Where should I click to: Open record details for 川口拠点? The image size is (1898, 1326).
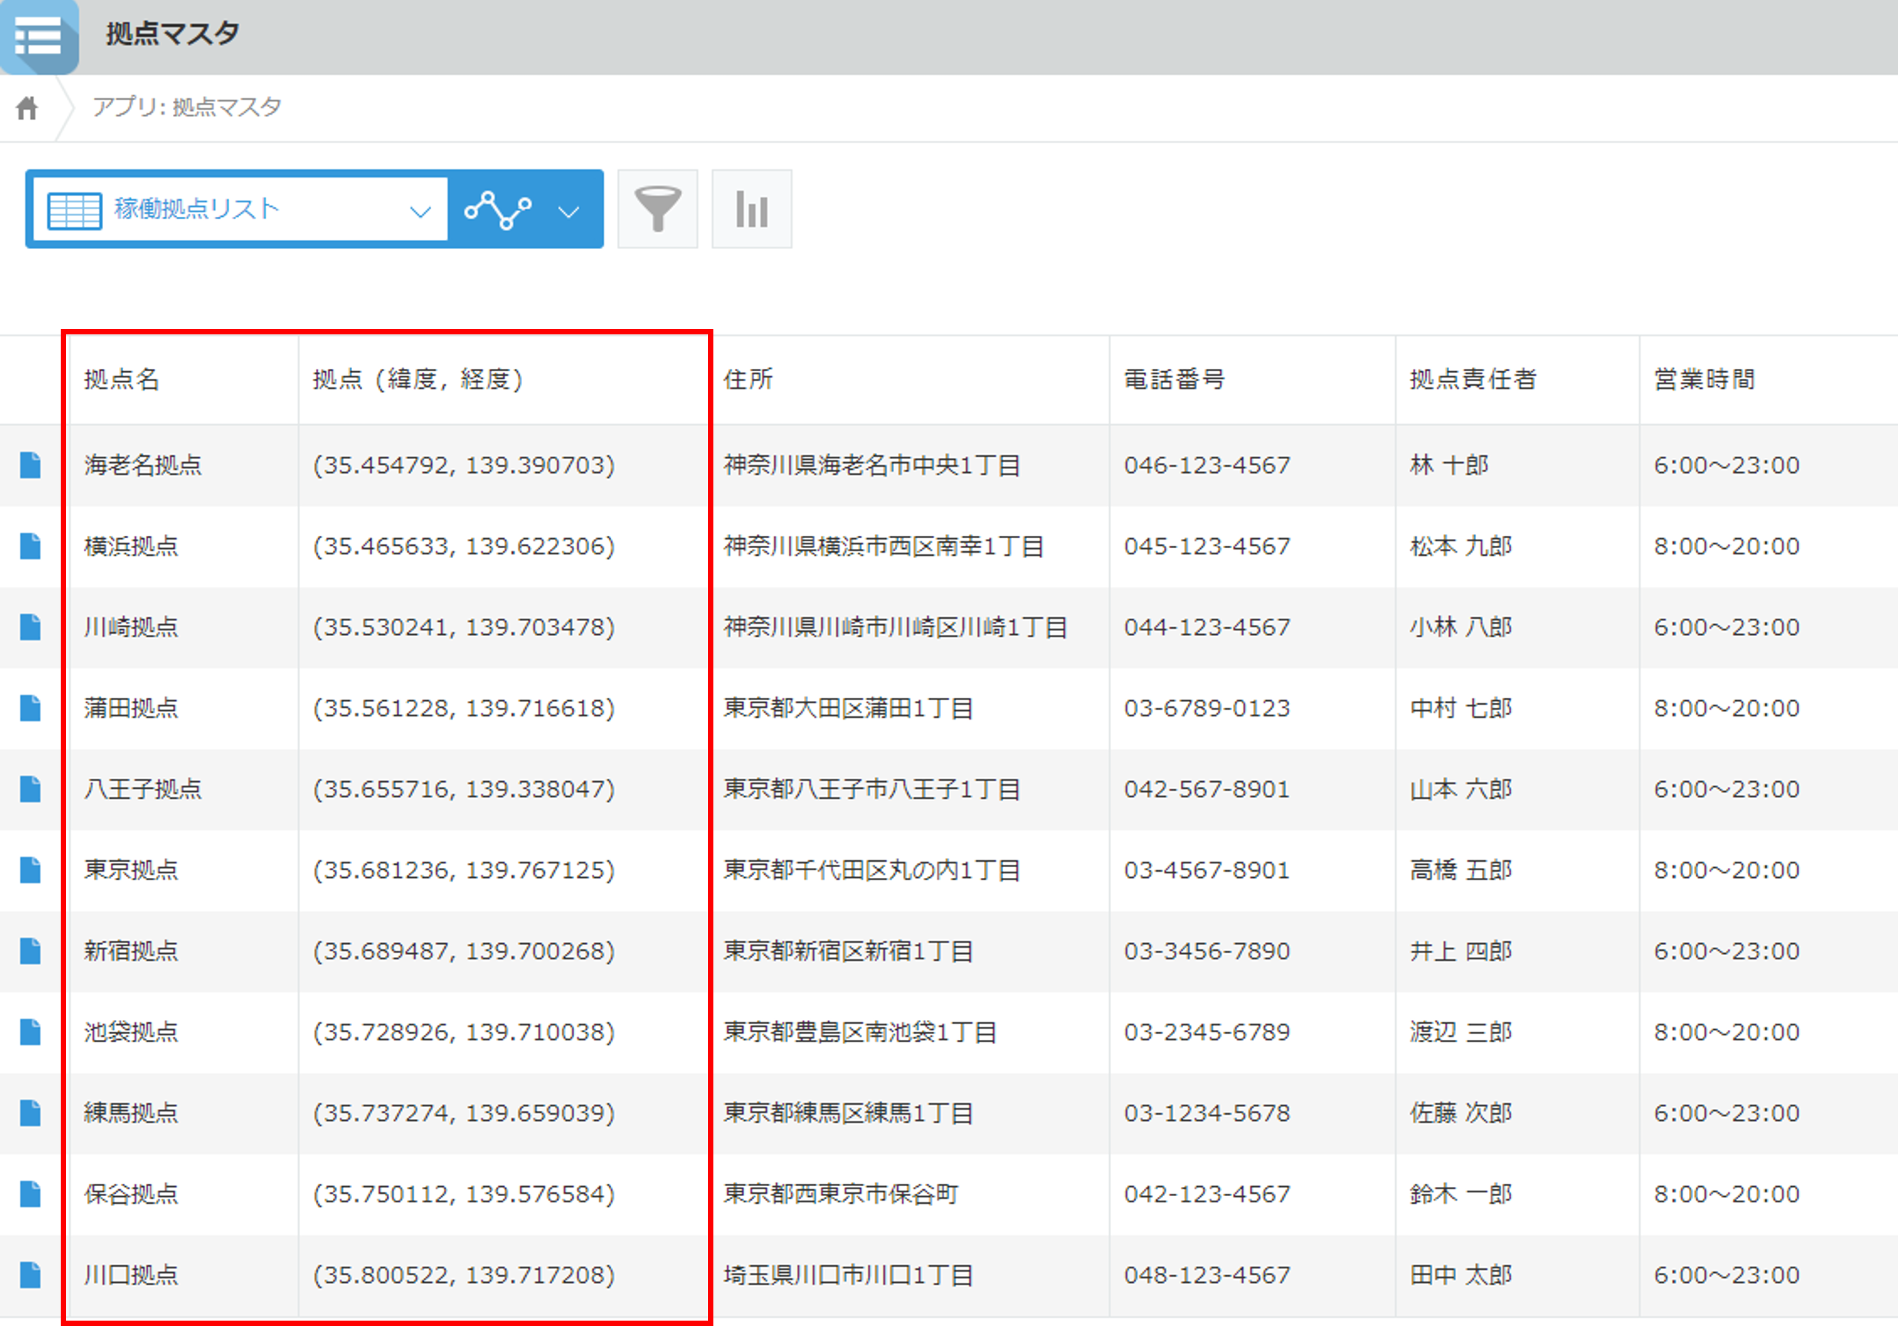click(31, 1275)
